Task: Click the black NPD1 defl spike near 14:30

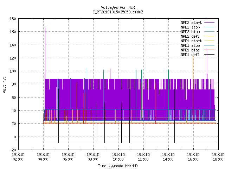Action: [174, 116]
